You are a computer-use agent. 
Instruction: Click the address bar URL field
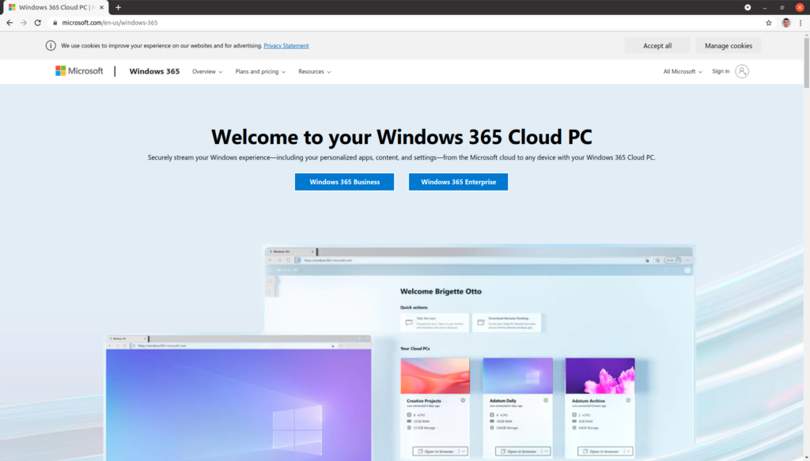(x=403, y=23)
